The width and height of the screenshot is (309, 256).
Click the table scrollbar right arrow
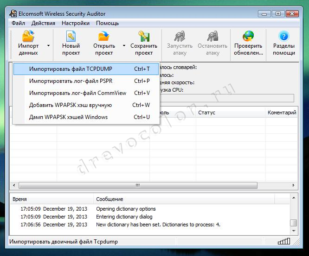293,185
